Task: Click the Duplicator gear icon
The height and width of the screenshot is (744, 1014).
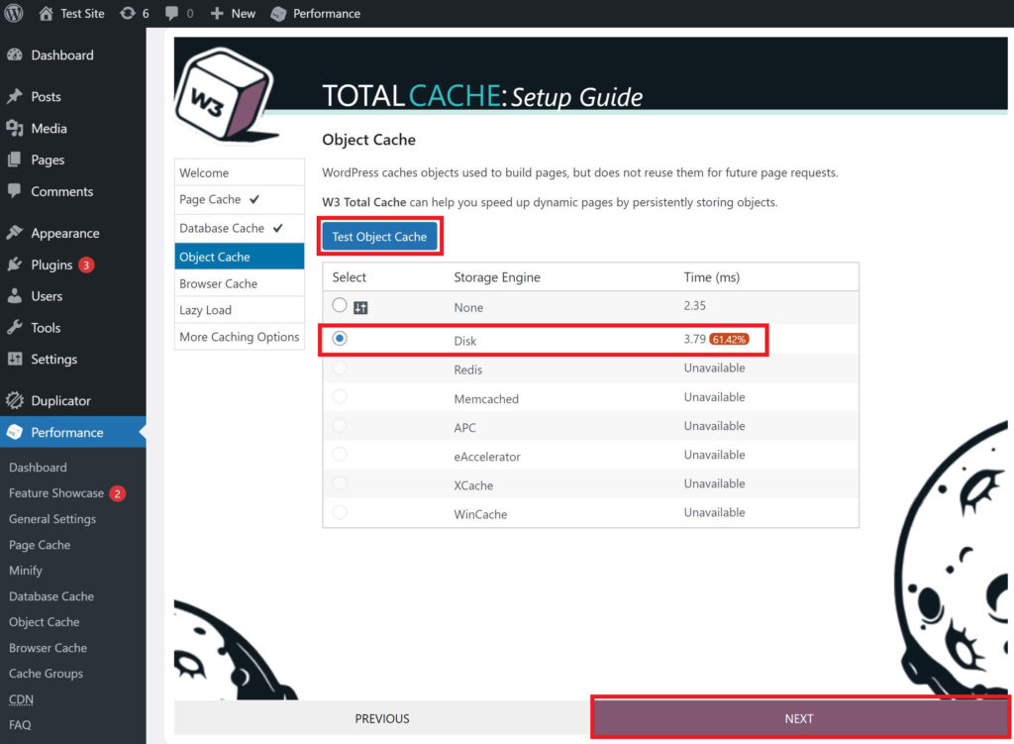Action: (x=15, y=400)
